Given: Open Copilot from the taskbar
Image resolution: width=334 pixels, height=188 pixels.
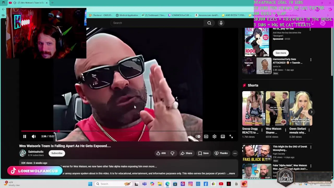Looking at the screenshot, I should point(152,184).
